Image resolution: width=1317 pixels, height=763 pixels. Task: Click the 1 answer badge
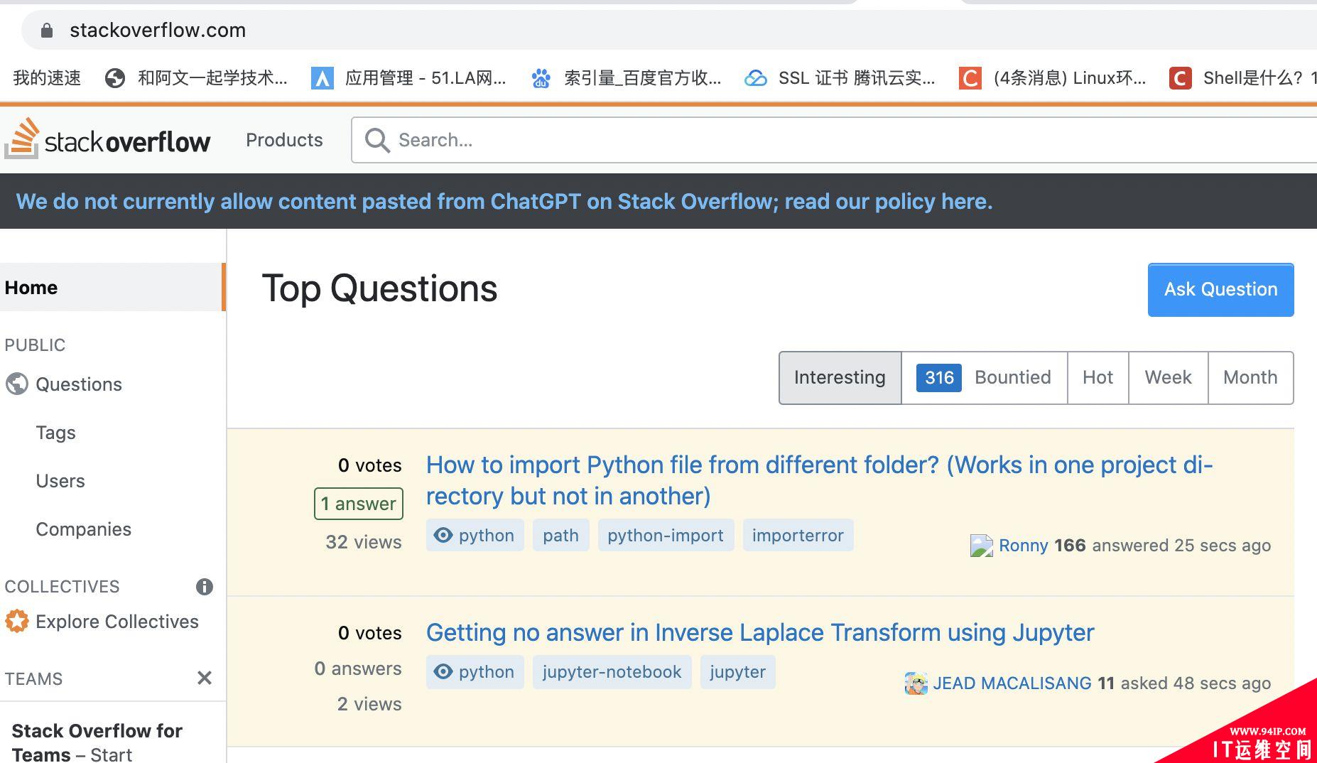(359, 504)
